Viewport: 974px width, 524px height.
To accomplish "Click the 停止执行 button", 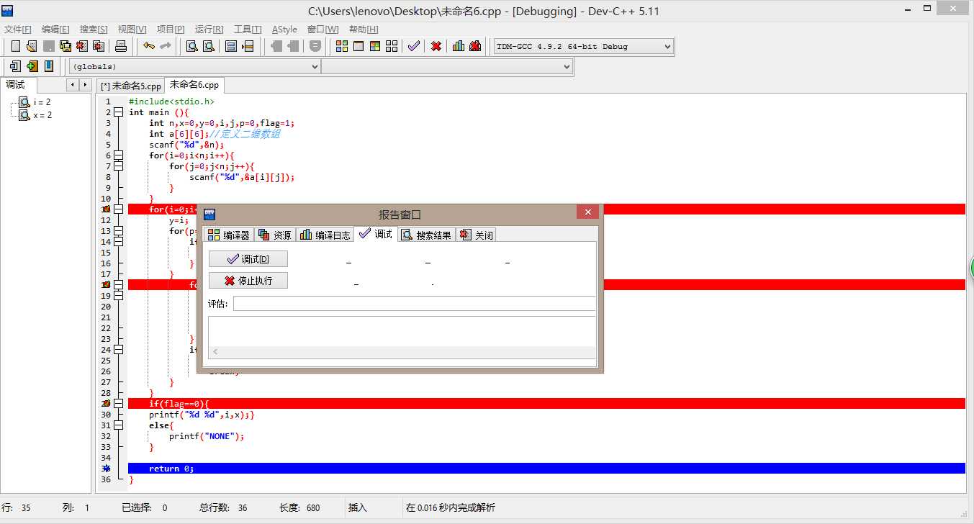I will point(248,281).
